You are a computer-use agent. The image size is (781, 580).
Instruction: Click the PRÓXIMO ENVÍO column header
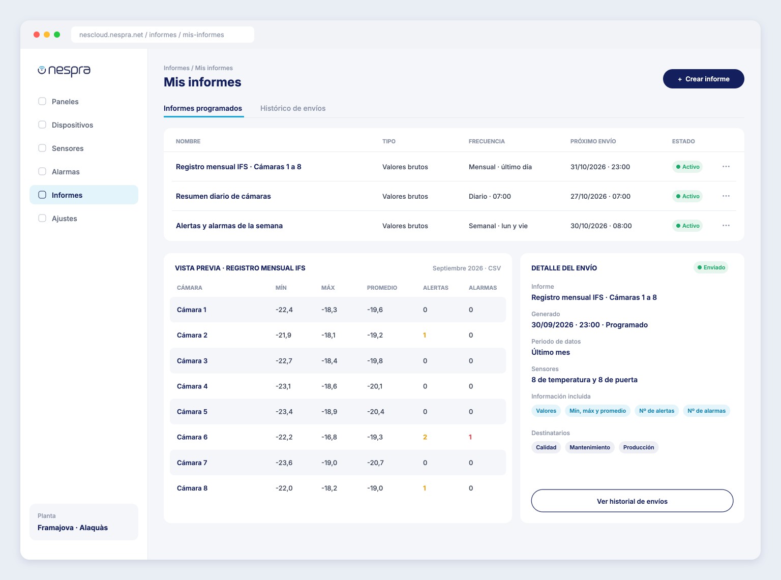pos(593,141)
